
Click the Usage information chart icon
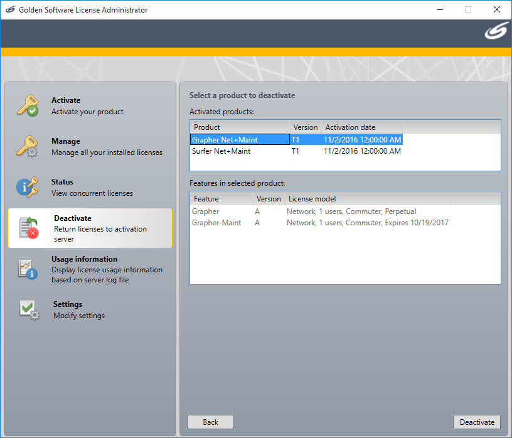(x=28, y=269)
